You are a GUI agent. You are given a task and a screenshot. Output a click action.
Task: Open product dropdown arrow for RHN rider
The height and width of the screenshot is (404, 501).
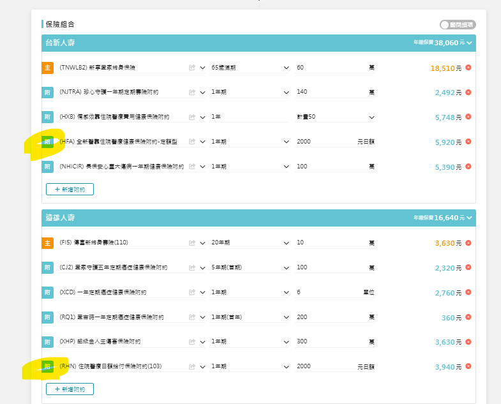tap(202, 368)
